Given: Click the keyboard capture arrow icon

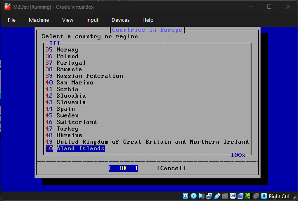Looking at the screenshot, I should click(264, 196).
